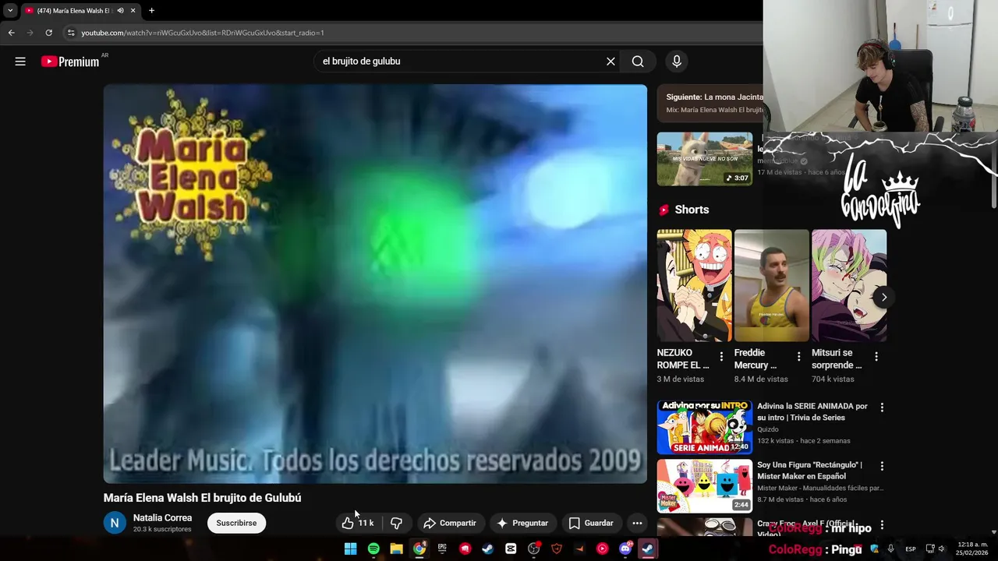The width and height of the screenshot is (998, 561).
Task: Mute the tab via audio icon
Action: (120, 10)
